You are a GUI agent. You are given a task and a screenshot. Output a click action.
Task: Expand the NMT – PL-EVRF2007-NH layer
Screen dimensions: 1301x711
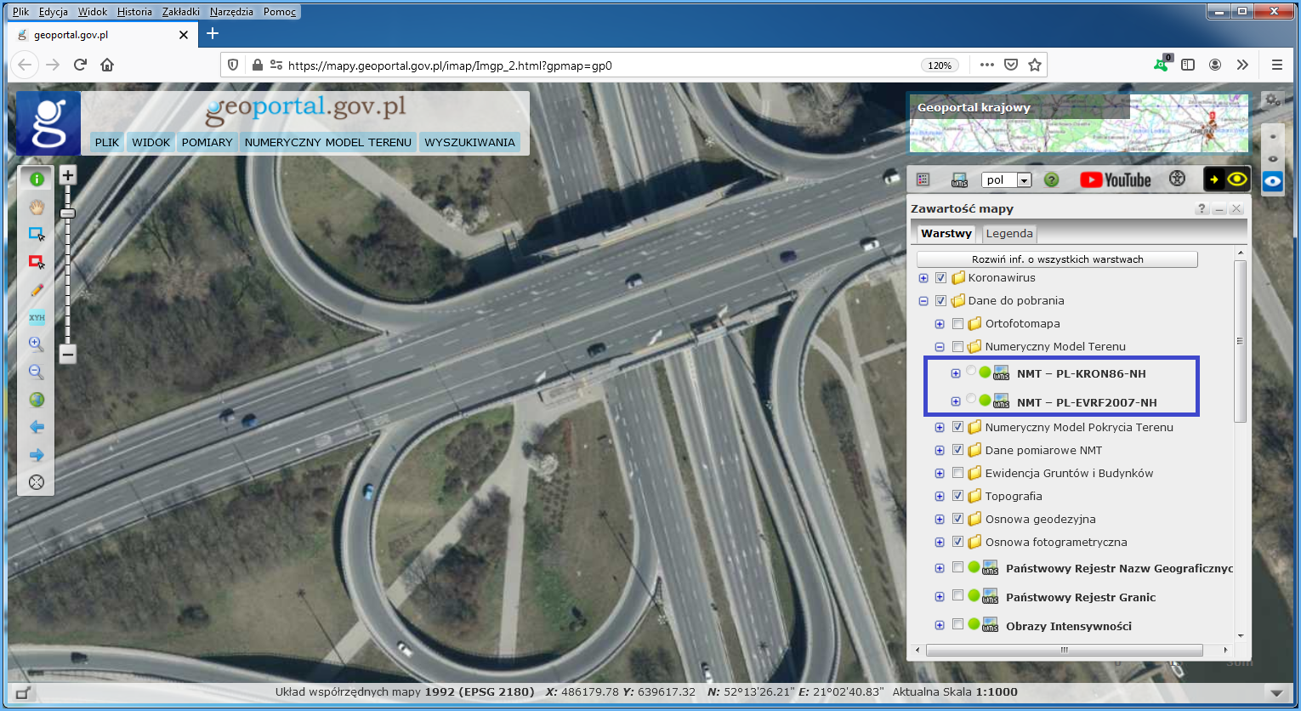tap(956, 401)
